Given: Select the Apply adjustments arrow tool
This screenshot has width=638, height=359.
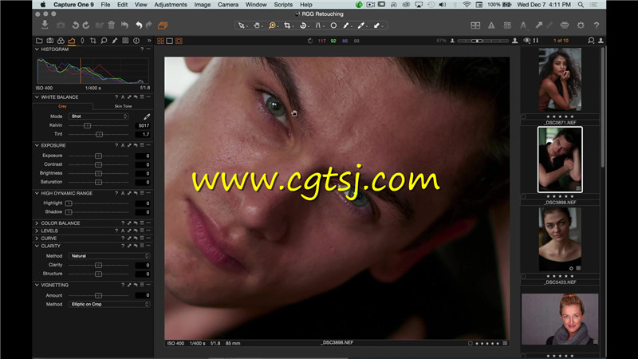Looking at the screenshot, I should click(376, 26).
